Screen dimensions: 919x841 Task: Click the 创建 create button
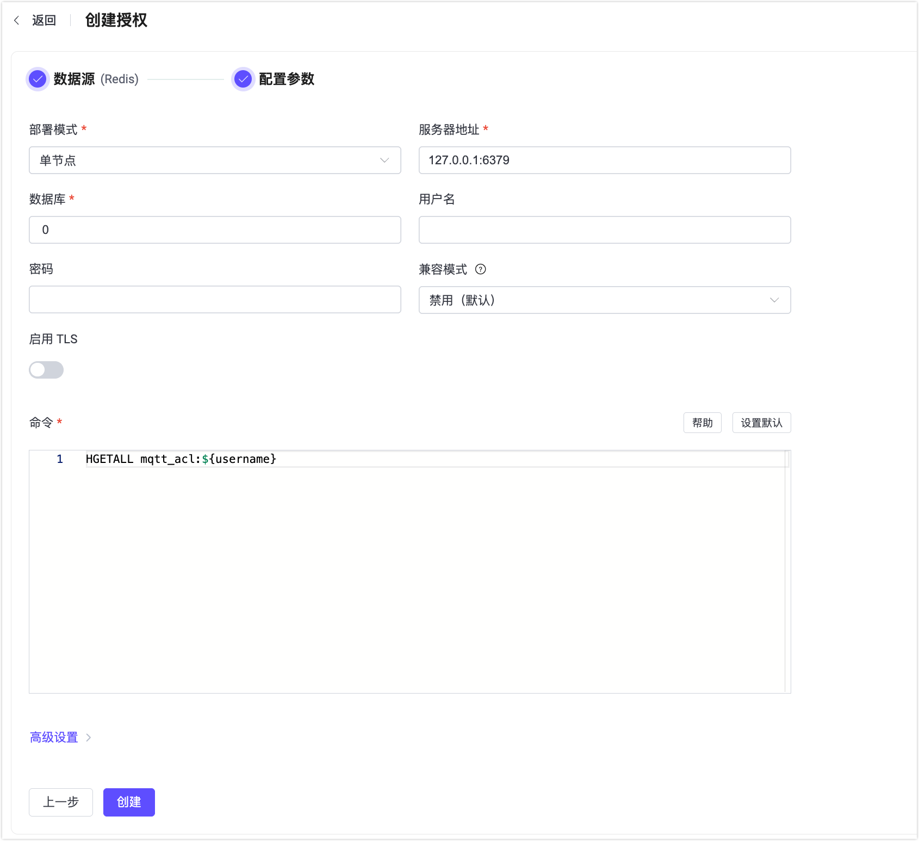(x=129, y=802)
